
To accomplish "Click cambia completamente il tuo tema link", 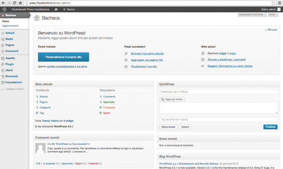I will 67,67.
